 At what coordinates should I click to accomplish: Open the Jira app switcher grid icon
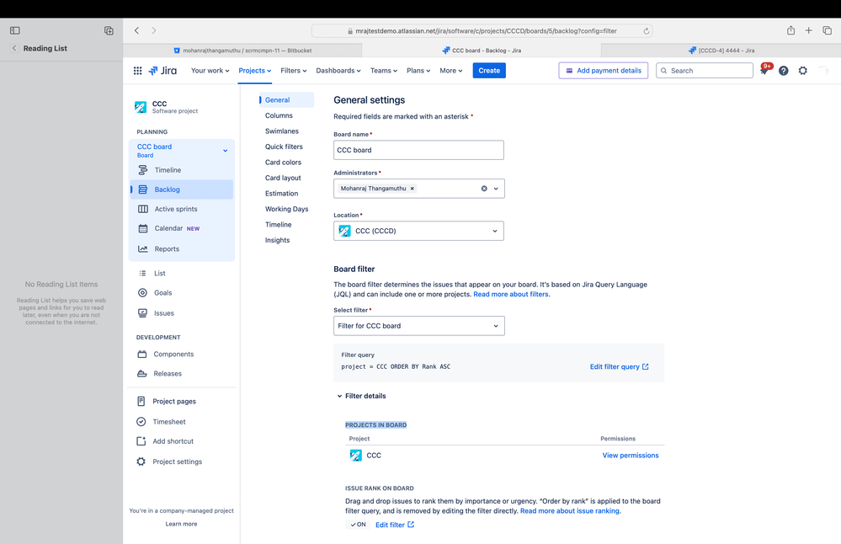click(137, 71)
